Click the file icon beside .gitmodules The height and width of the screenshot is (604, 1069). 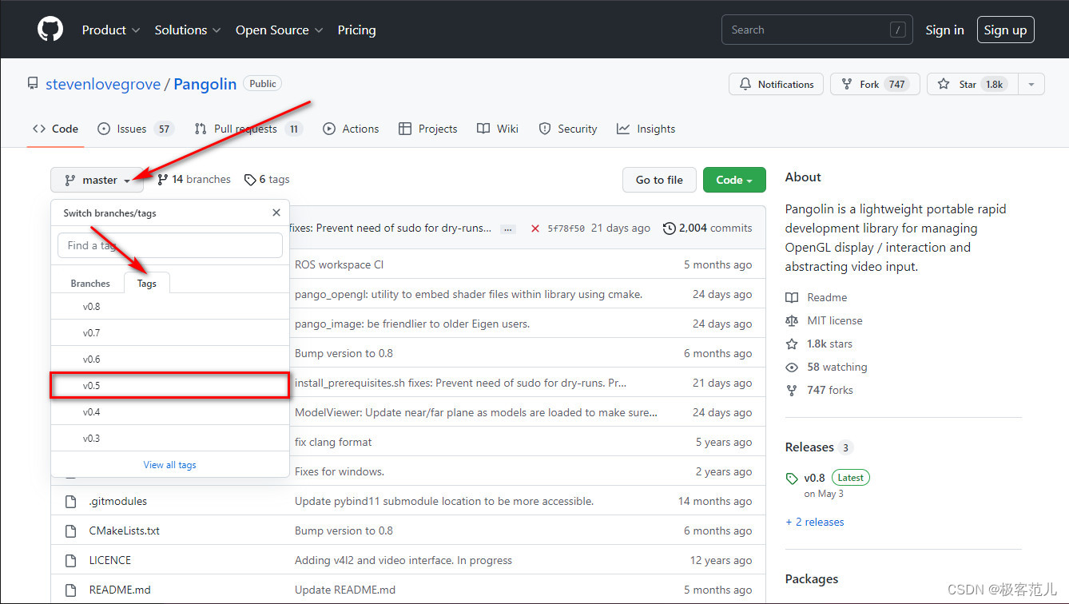[x=70, y=501]
